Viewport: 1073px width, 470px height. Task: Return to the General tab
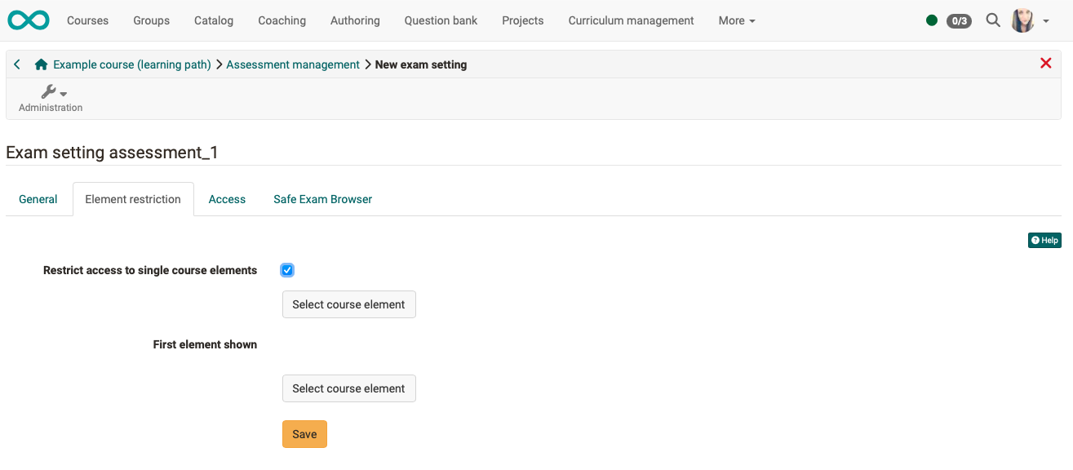coord(38,198)
